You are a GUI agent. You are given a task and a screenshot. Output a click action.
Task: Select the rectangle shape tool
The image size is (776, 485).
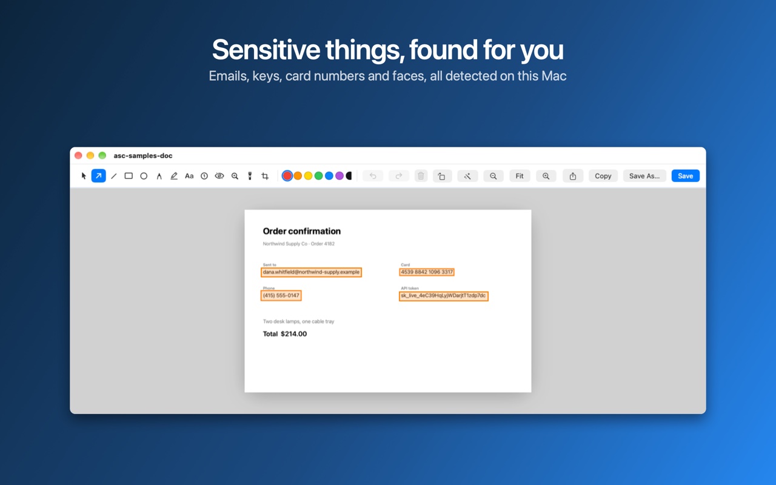tap(129, 176)
